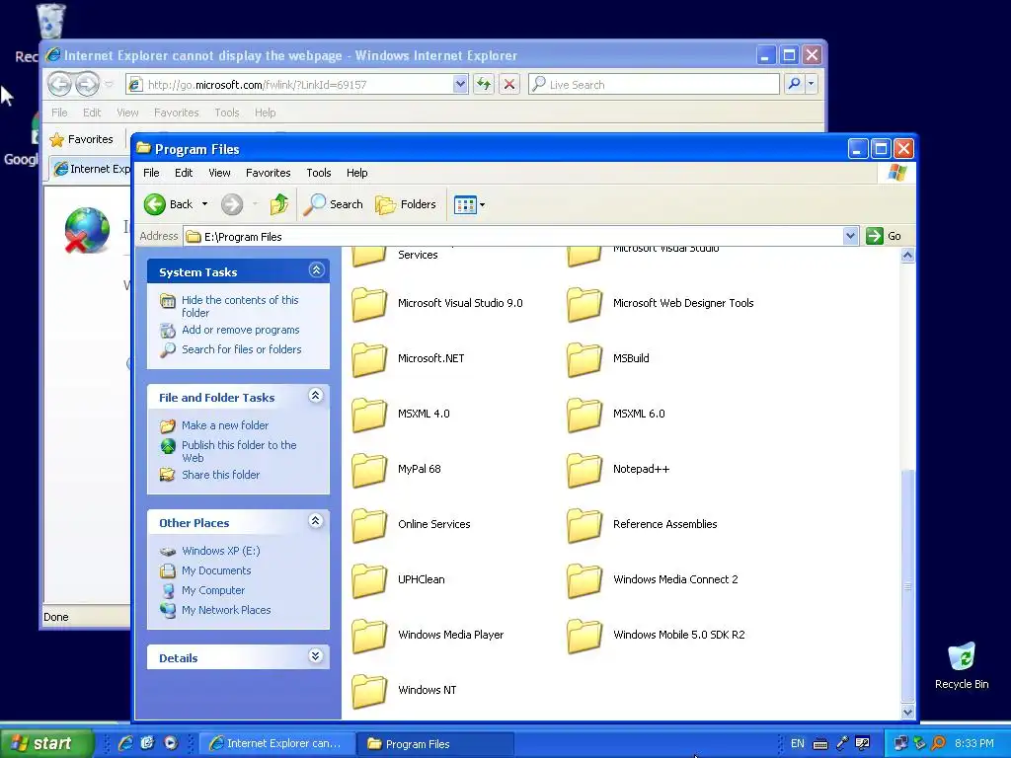1011x758 pixels.
Task: Select the Reference Assemblies folder icon
Action: pos(584,525)
